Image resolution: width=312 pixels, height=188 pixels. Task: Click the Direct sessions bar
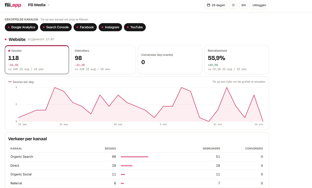(126, 165)
